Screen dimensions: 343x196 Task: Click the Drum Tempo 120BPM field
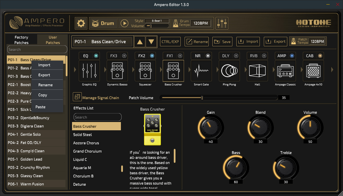(201, 23)
